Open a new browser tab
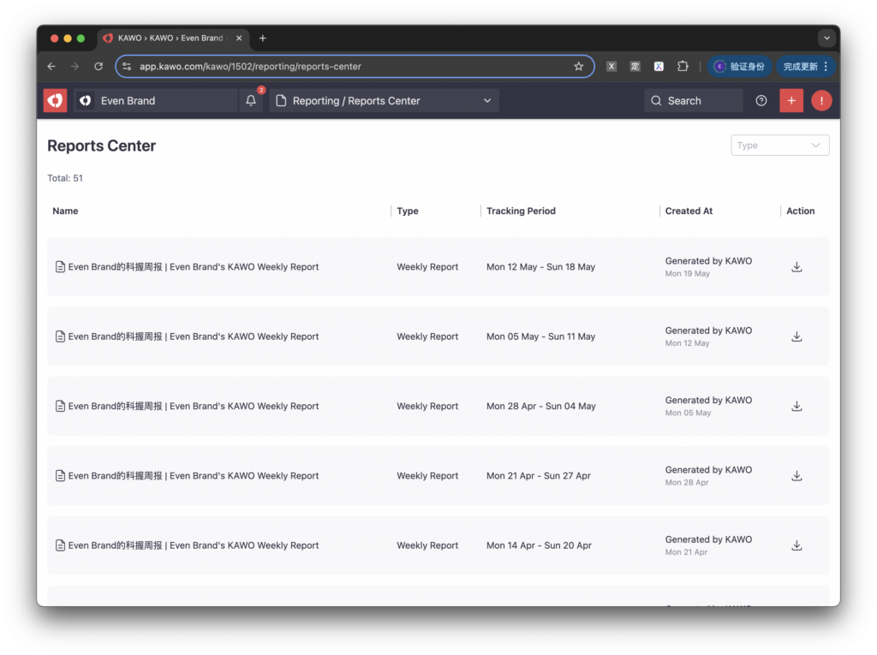877x655 pixels. (263, 39)
